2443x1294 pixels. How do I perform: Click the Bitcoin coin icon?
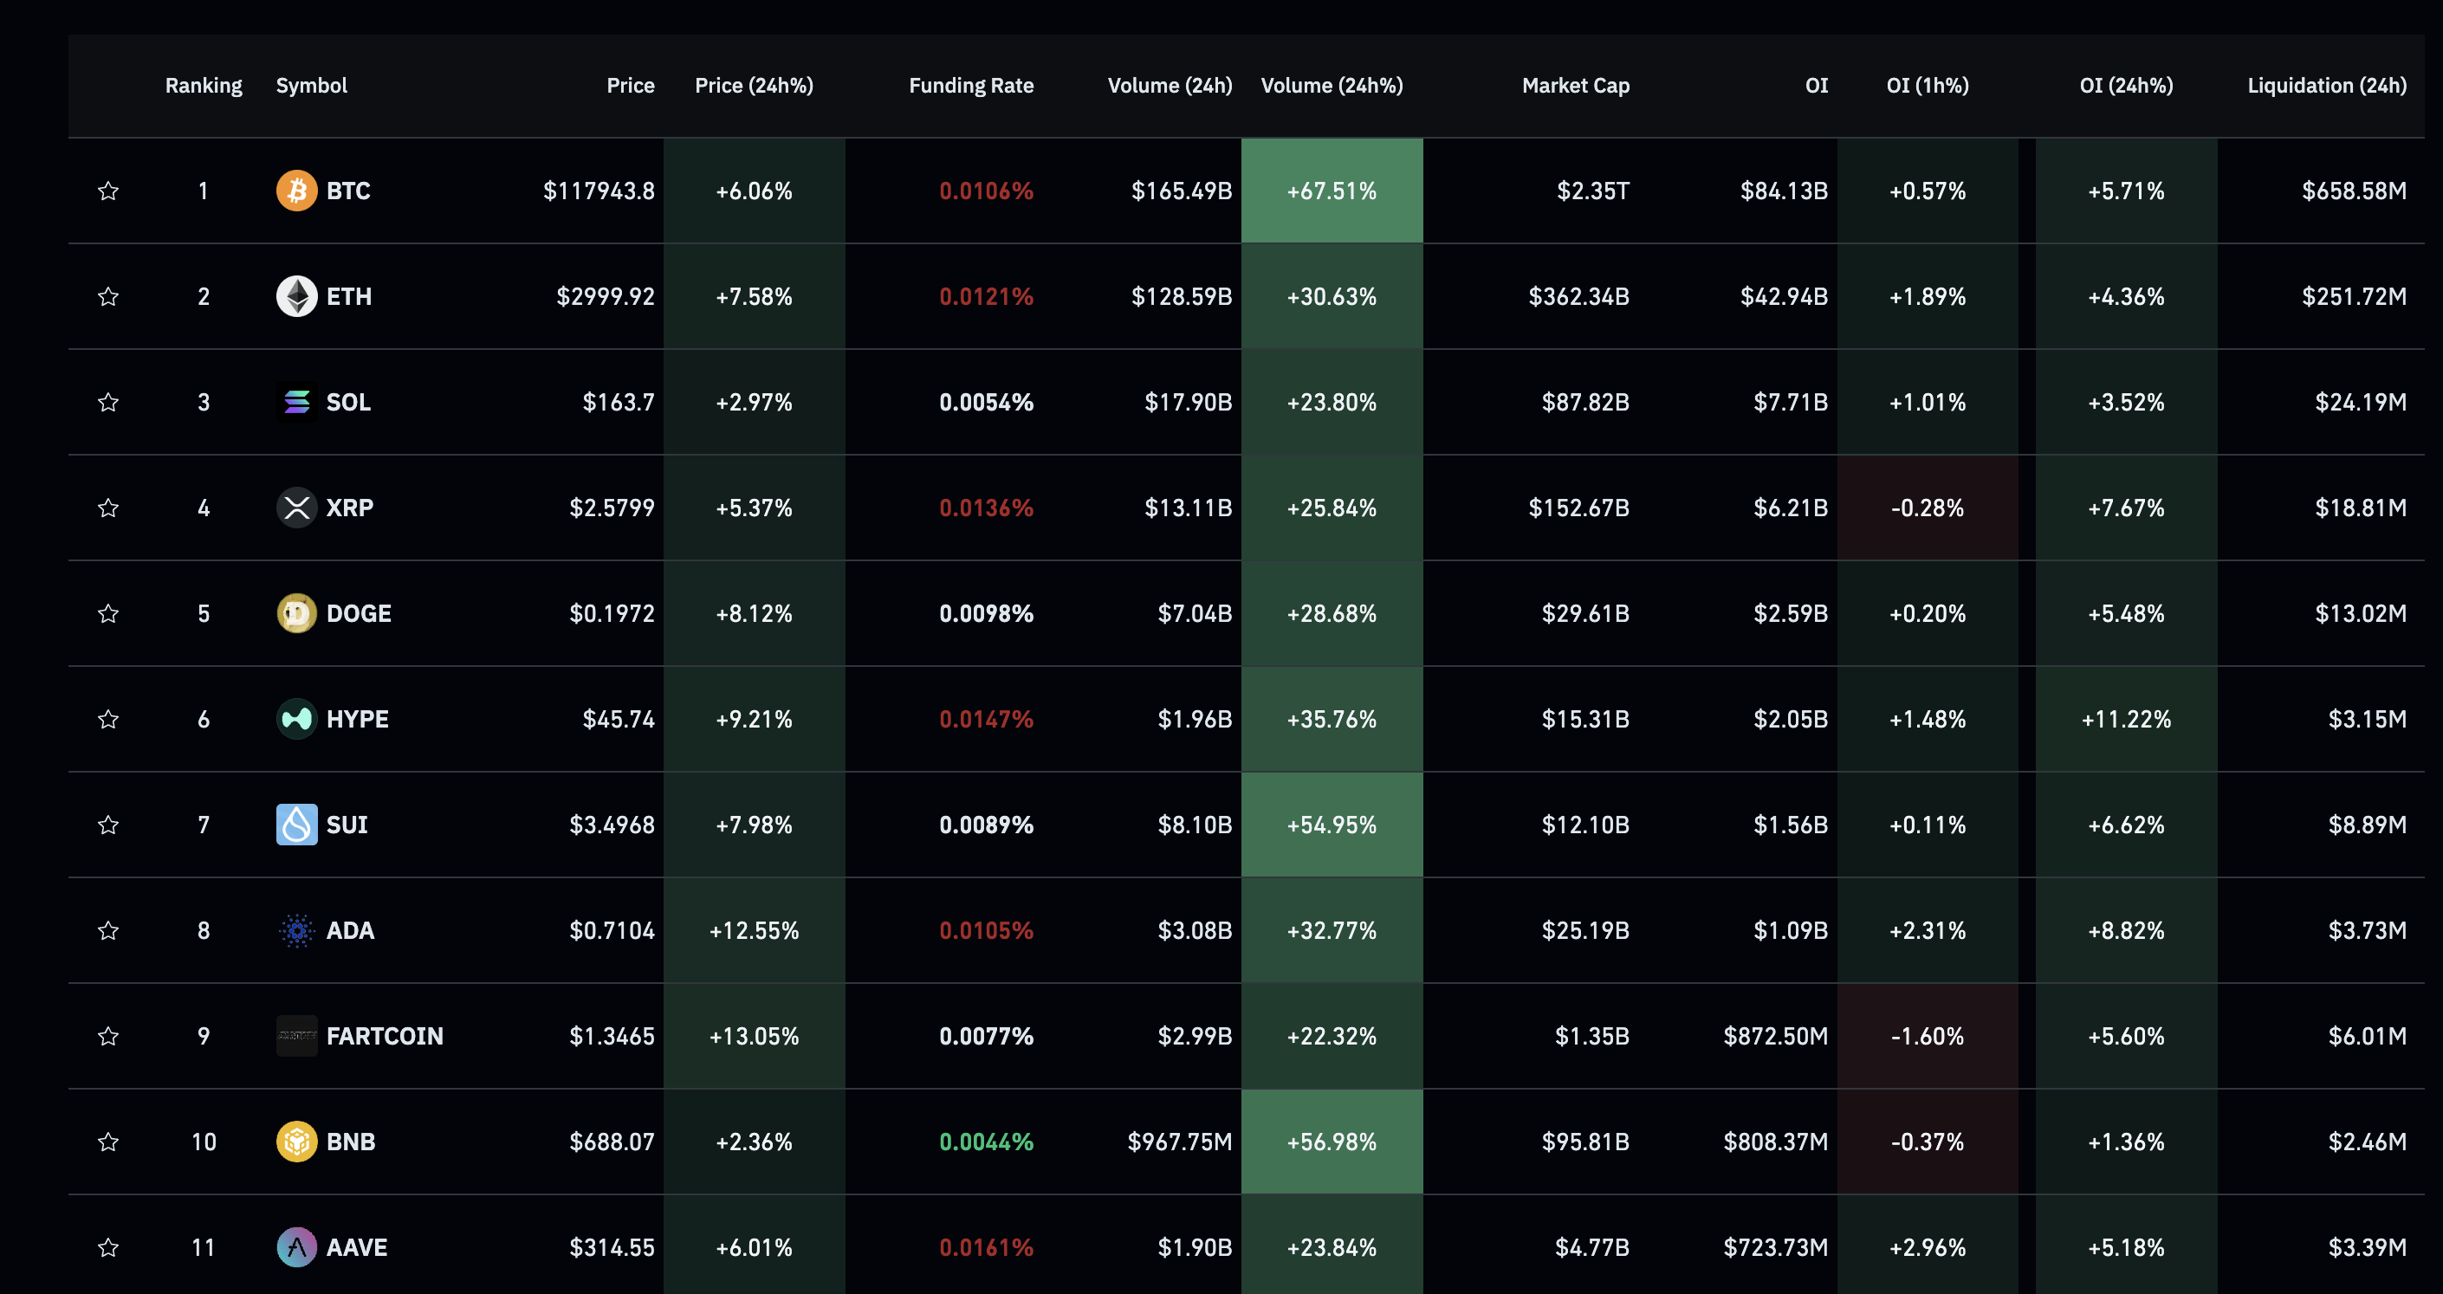pyautogui.click(x=296, y=191)
